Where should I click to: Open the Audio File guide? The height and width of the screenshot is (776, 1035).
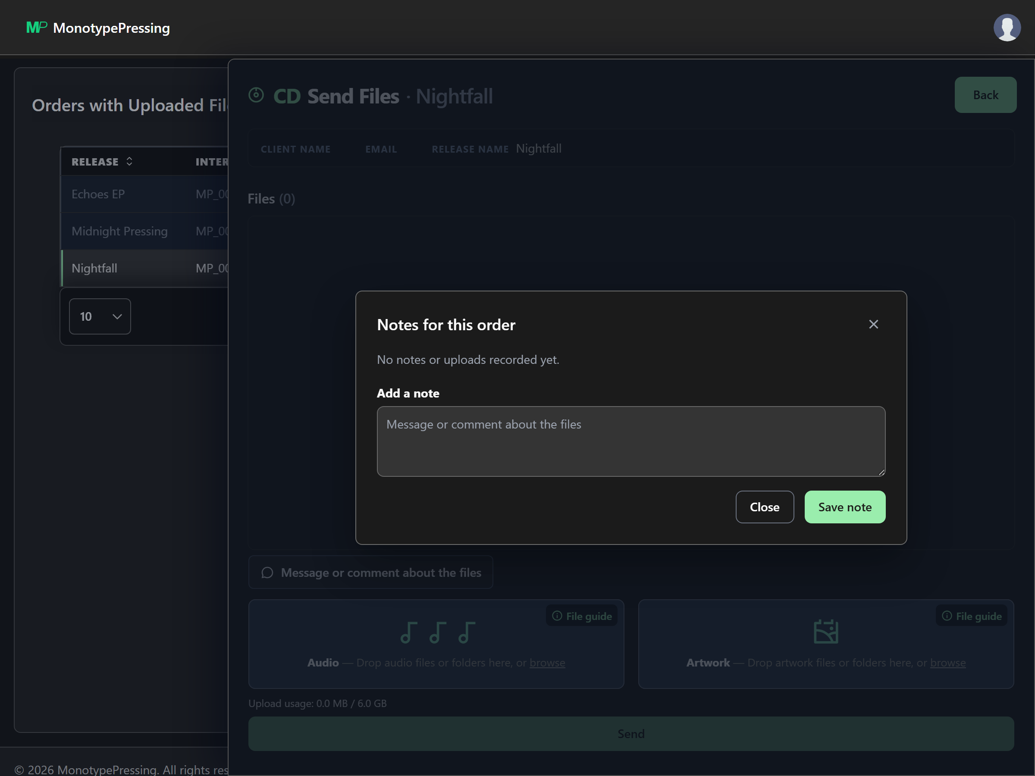point(581,616)
